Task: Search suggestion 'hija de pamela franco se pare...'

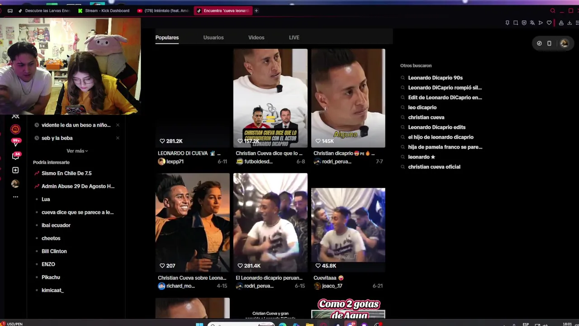Action: tap(445, 147)
